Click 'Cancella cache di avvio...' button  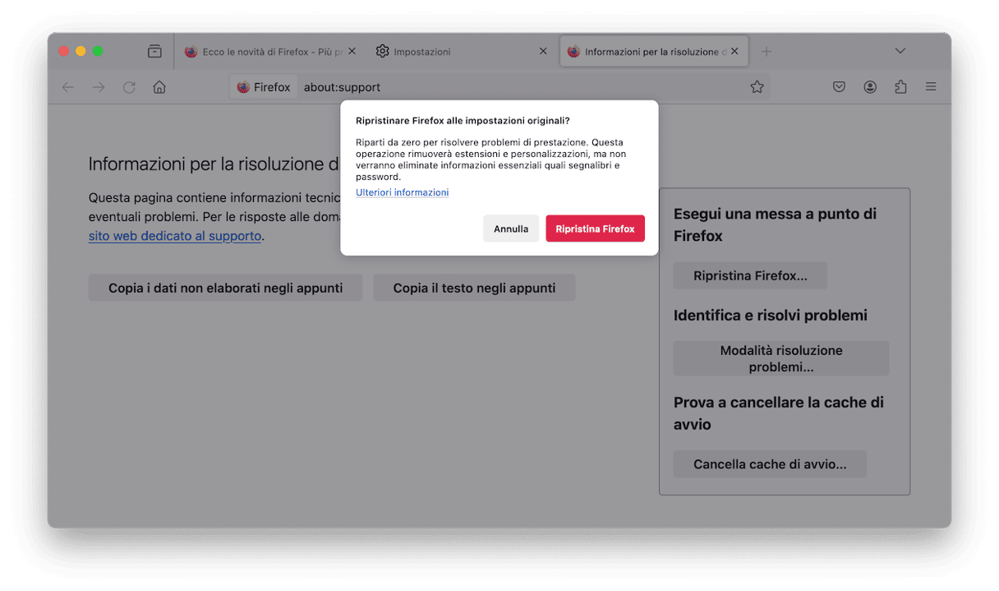pos(770,464)
